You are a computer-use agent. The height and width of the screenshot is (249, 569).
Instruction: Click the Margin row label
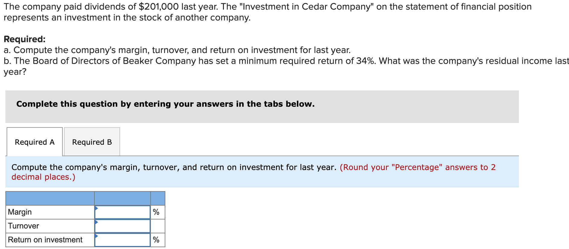(x=19, y=212)
